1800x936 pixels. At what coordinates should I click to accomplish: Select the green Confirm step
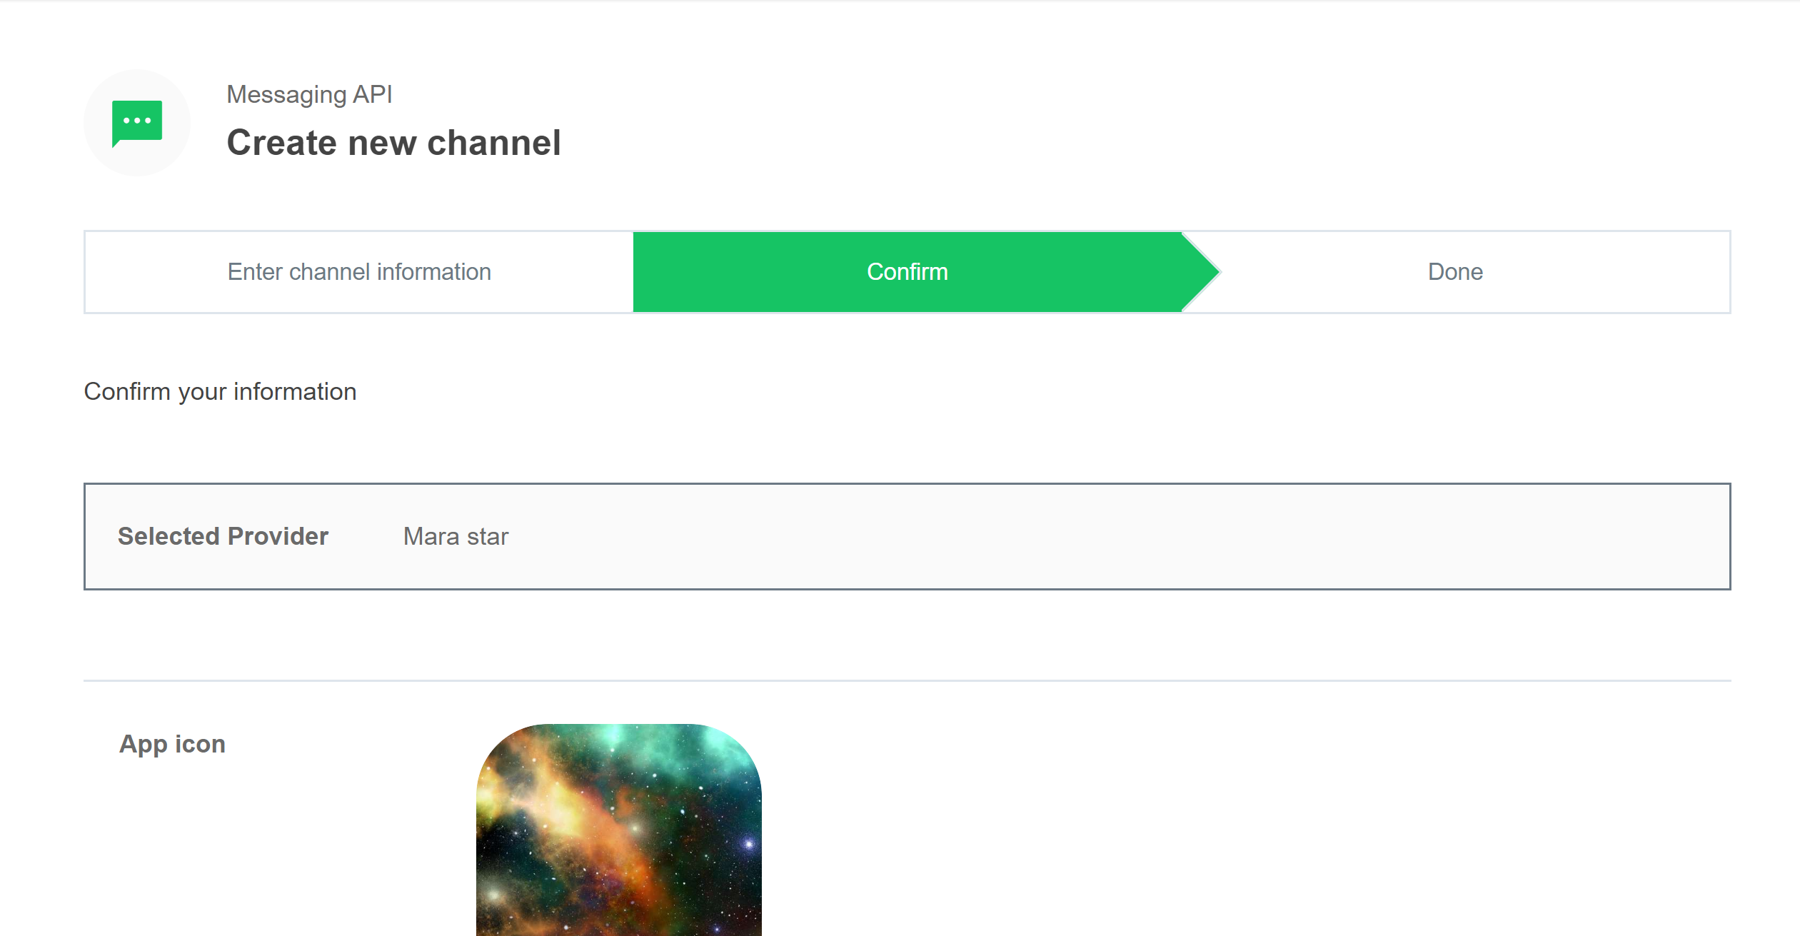pos(907,272)
